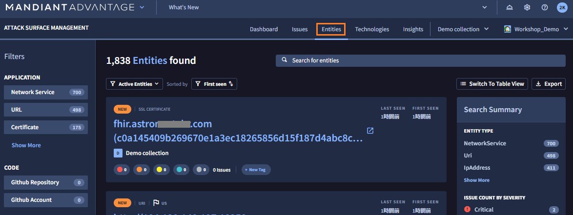Click Show More under Application filters
573x215 pixels.
point(26,145)
